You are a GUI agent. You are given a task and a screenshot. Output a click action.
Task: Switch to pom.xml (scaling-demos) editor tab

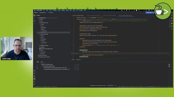[78, 16]
